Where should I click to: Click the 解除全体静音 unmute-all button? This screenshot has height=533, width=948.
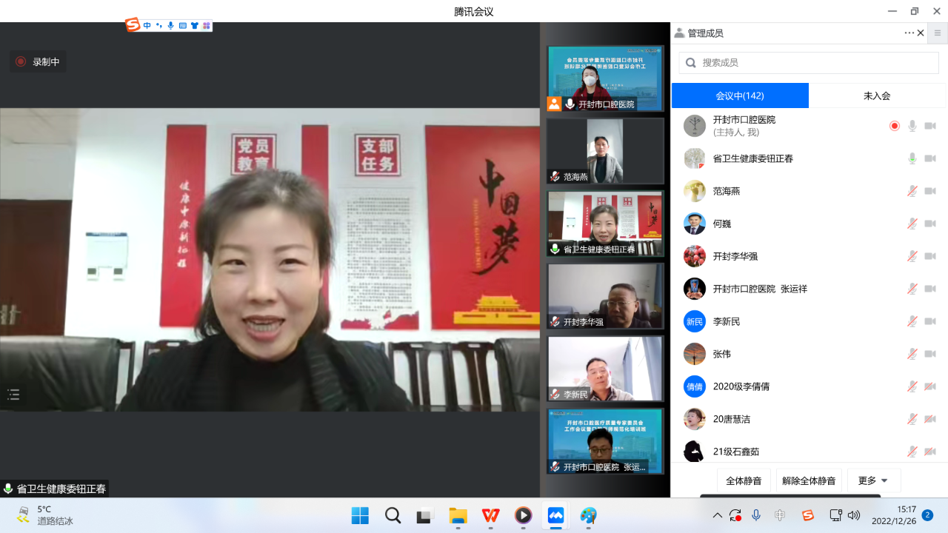pos(809,480)
